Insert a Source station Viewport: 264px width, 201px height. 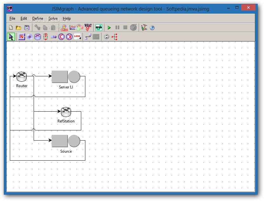coord(22,37)
